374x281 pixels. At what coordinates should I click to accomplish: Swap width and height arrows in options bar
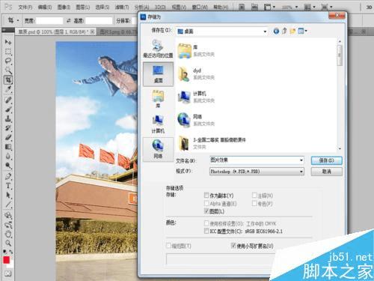69,21
